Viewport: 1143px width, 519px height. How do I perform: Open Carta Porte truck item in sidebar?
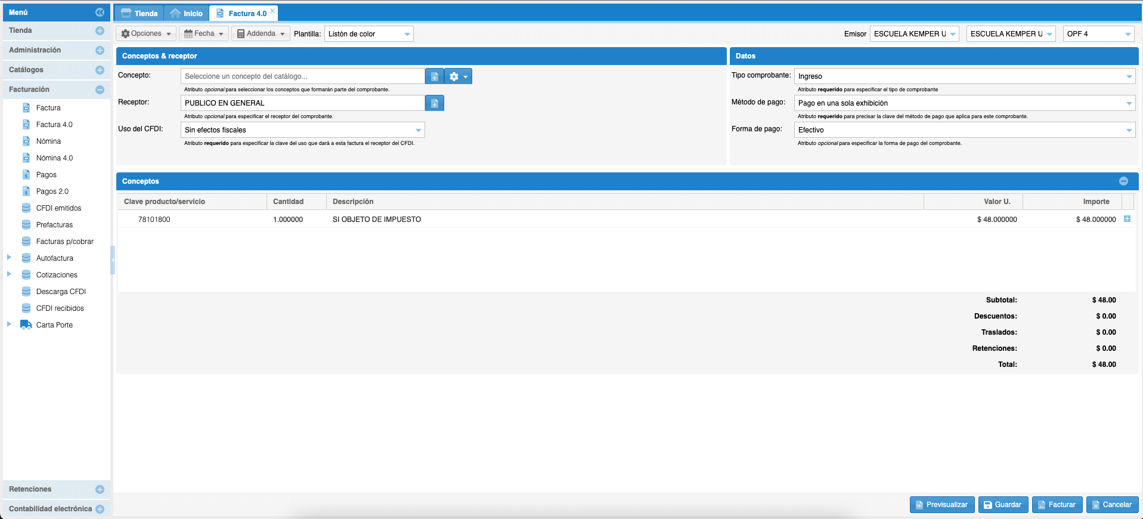[x=54, y=325]
